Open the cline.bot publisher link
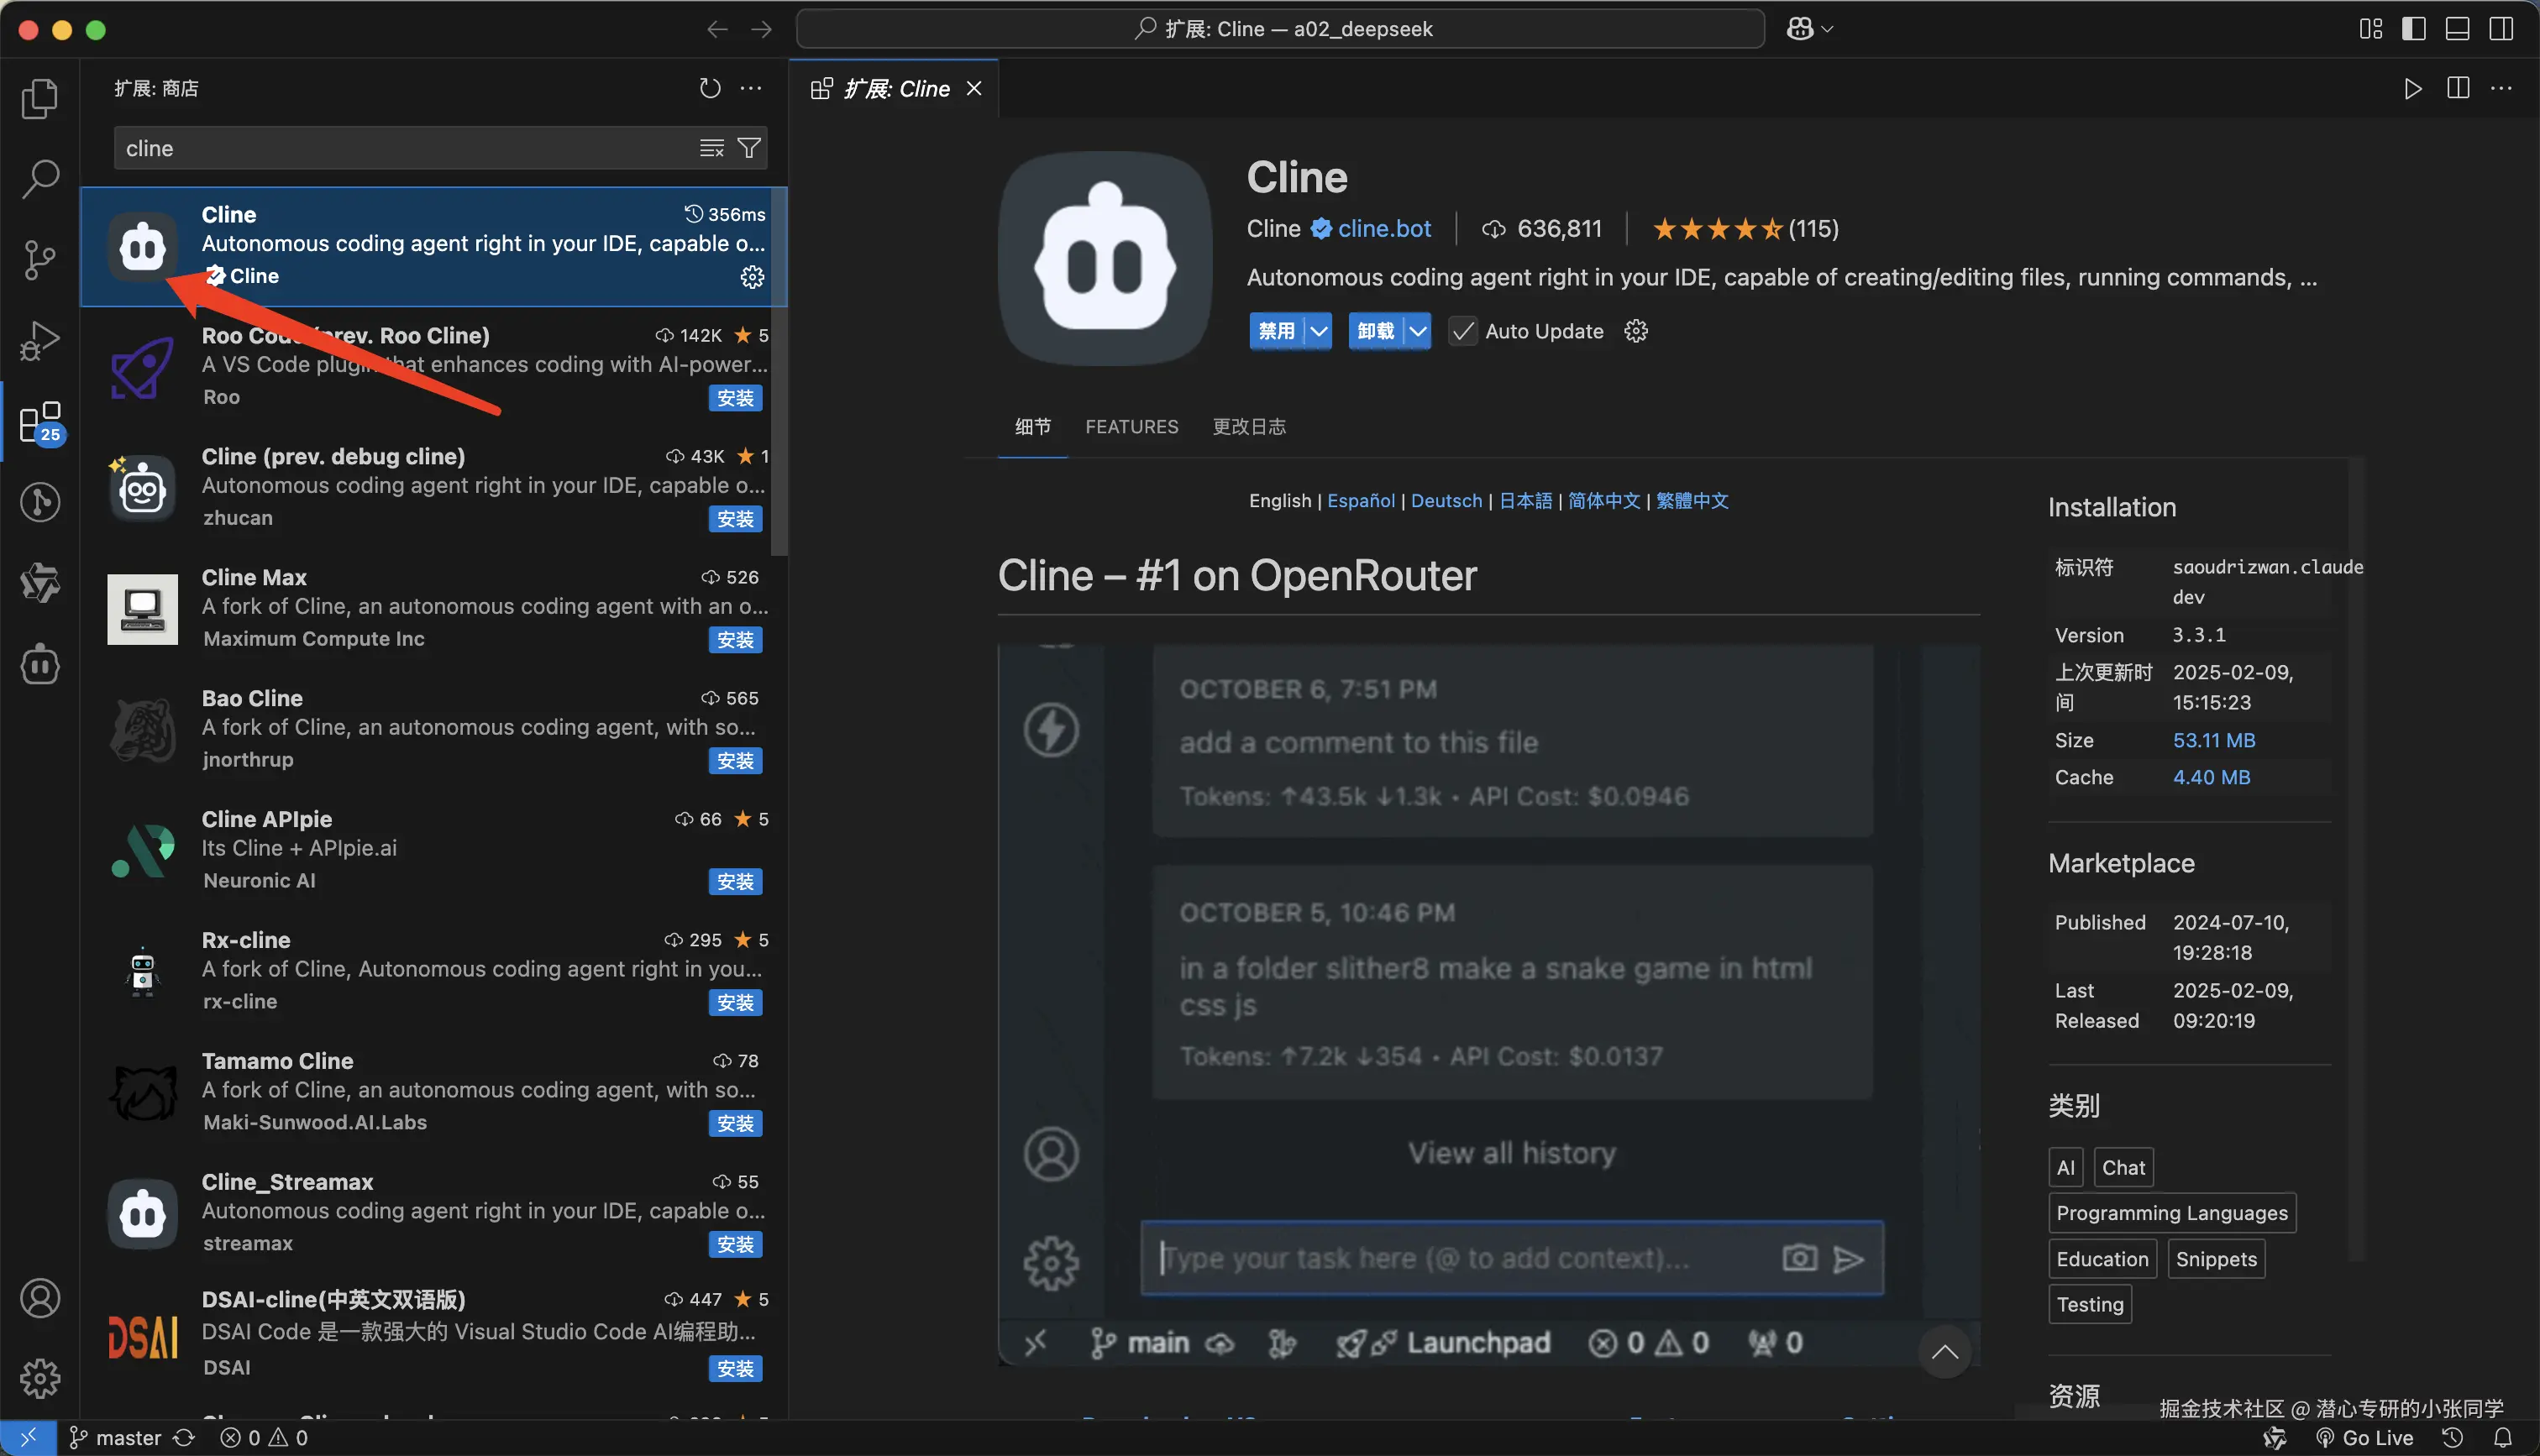This screenshot has width=2540, height=1456. coord(1384,229)
